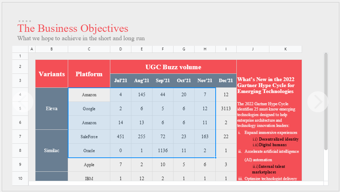340x192 pixels.
Task: Select row 6 header
Action: pyautogui.click(x=20, y=122)
